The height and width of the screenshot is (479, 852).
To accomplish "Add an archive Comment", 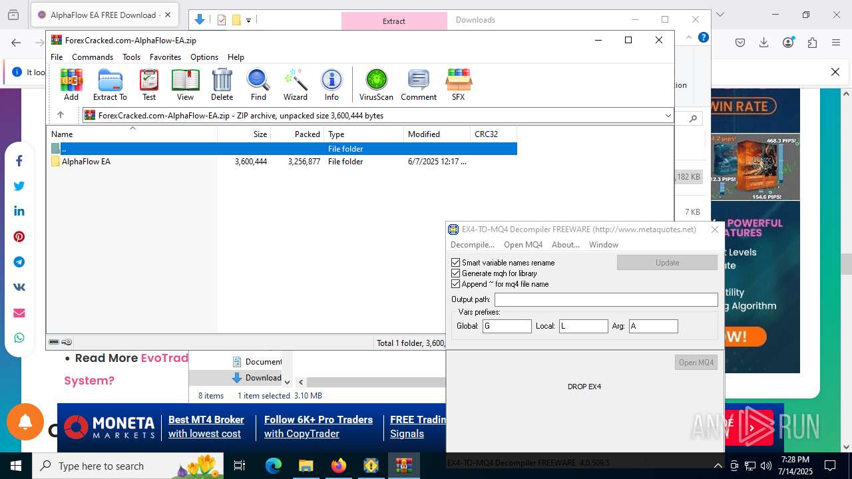I will pos(419,84).
